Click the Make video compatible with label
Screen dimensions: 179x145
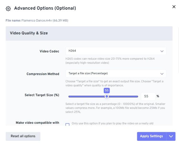coord(38,123)
